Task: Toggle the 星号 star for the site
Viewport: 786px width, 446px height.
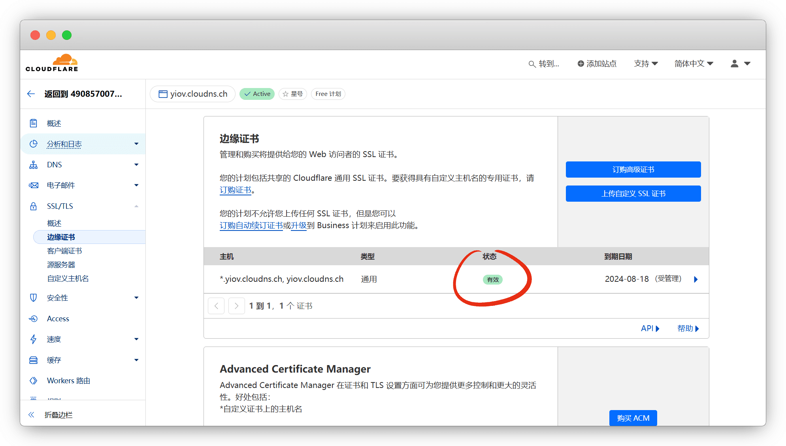Action: (293, 94)
